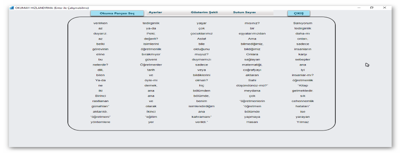Select the word "Öğretmenler"
The height and width of the screenshot is (153, 401).
pos(151,65)
